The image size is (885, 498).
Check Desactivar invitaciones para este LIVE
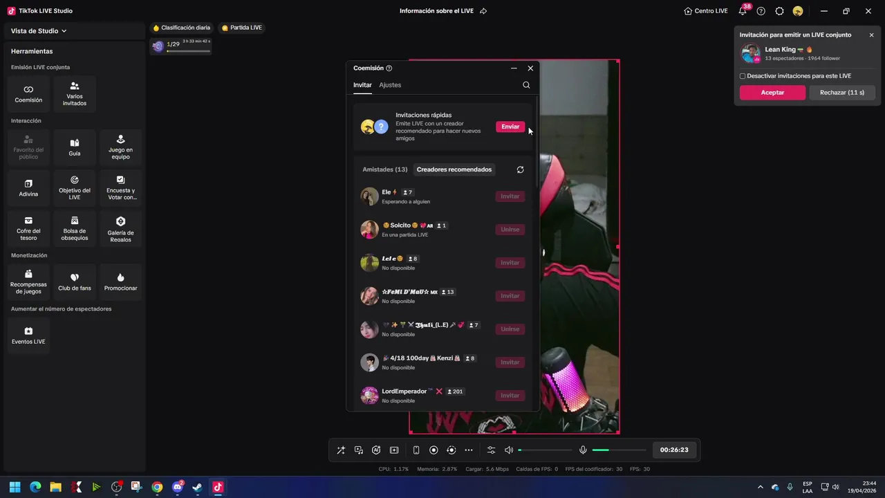(743, 76)
